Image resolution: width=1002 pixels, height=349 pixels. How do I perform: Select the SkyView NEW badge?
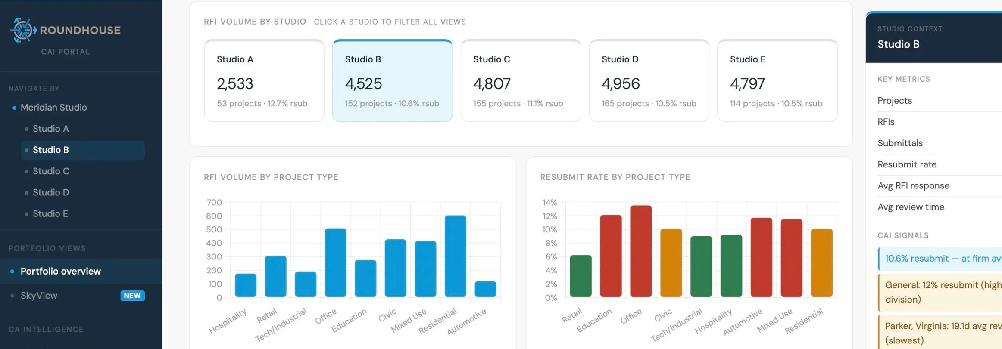pyautogui.click(x=132, y=296)
